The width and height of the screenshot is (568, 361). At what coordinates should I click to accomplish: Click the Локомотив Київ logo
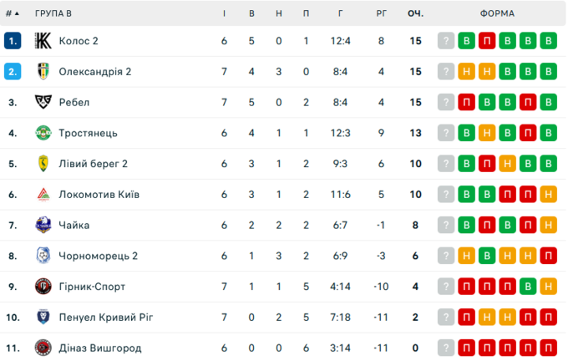coord(43,195)
